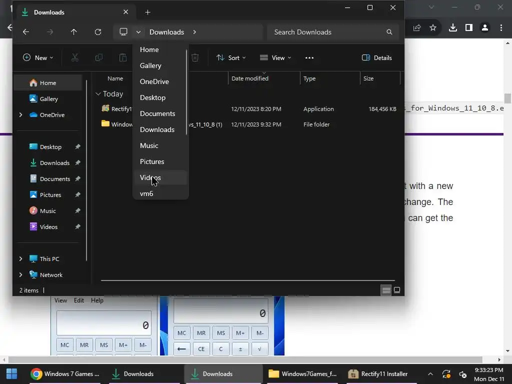Unpin icon next to sidebar Desktop

77,147
